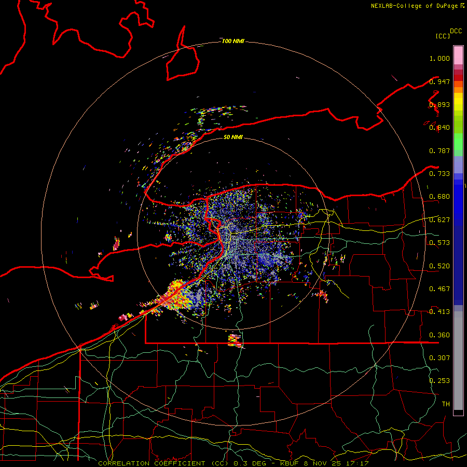Image resolution: width=467 pixels, height=467 pixels.
Task: Click the 0.413 scale value
Action: [x=439, y=312]
